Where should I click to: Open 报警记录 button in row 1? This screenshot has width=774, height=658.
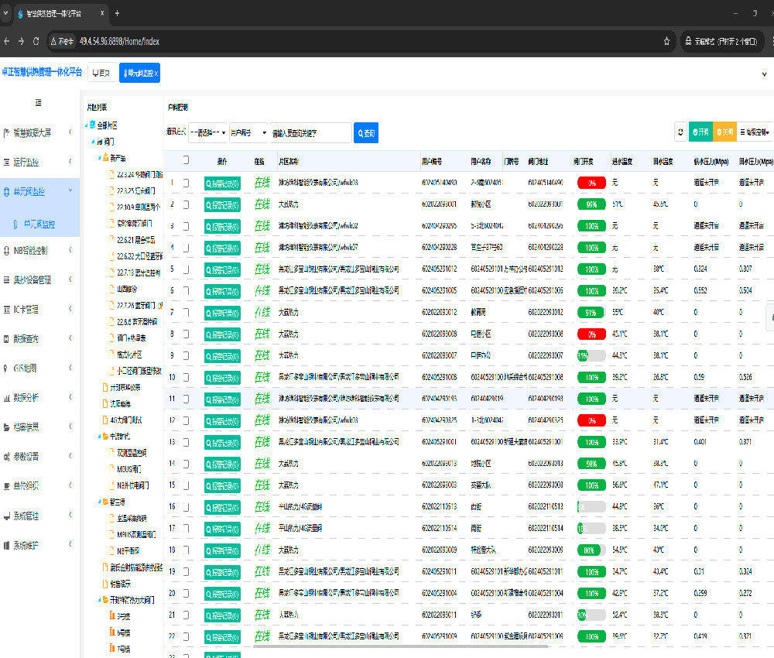(222, 183)
